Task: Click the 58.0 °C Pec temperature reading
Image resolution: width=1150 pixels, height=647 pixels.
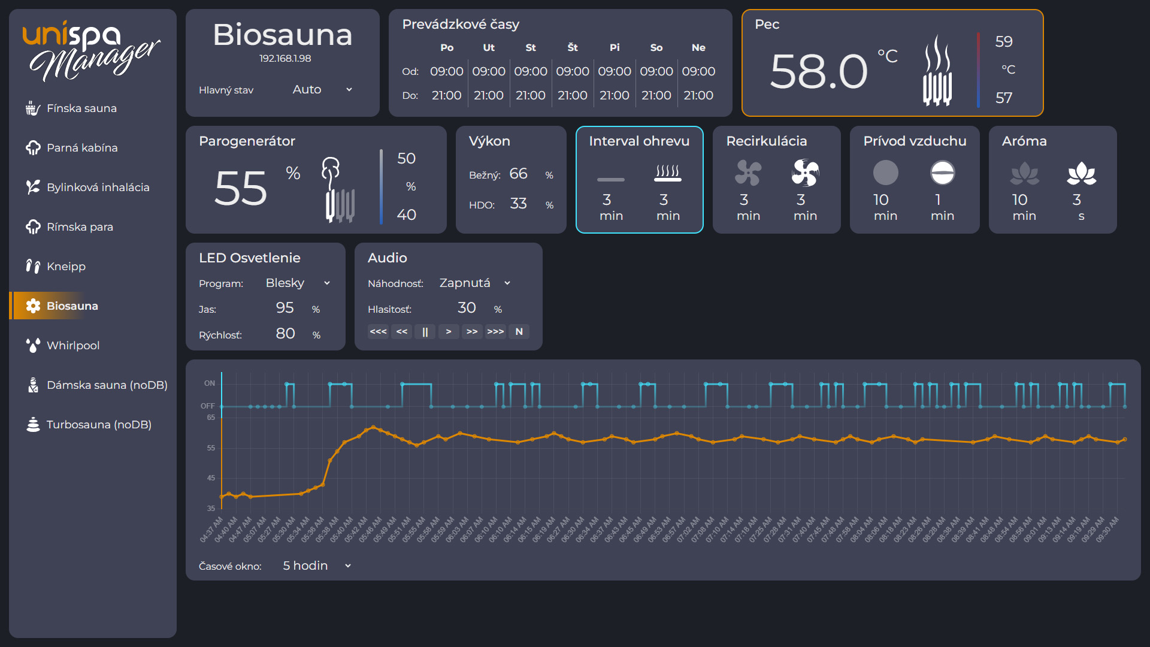Action: click(819, 71)
